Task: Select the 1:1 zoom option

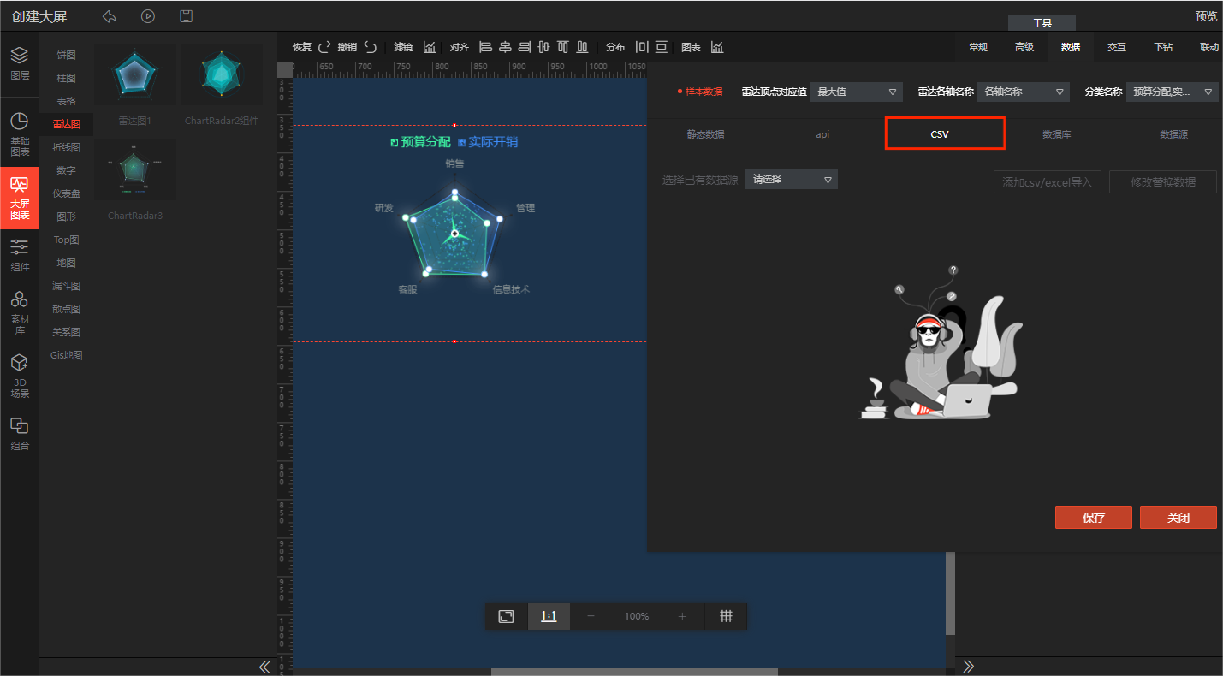Action: (x=549, y=616)
